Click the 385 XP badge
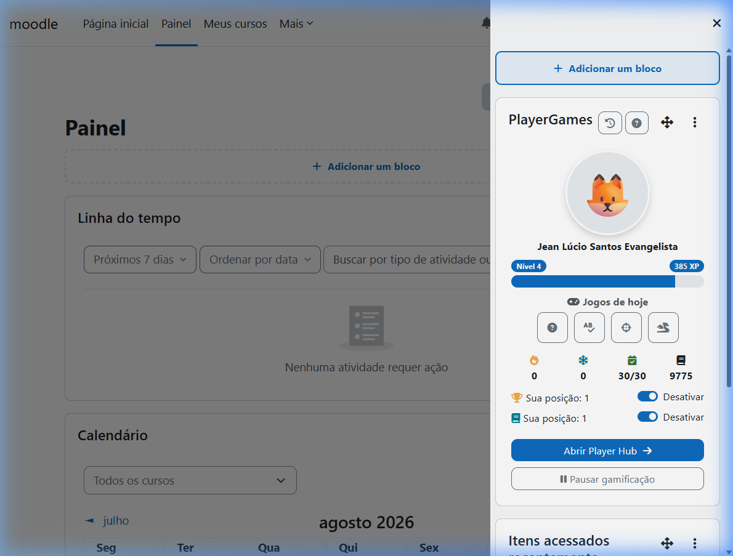Image resolution: width=733 pixels, height=556 pixels. (686, 267)
